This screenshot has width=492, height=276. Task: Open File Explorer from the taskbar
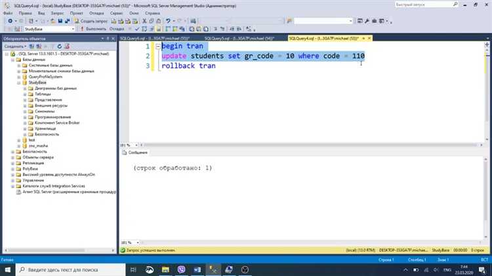pos(165,269)
